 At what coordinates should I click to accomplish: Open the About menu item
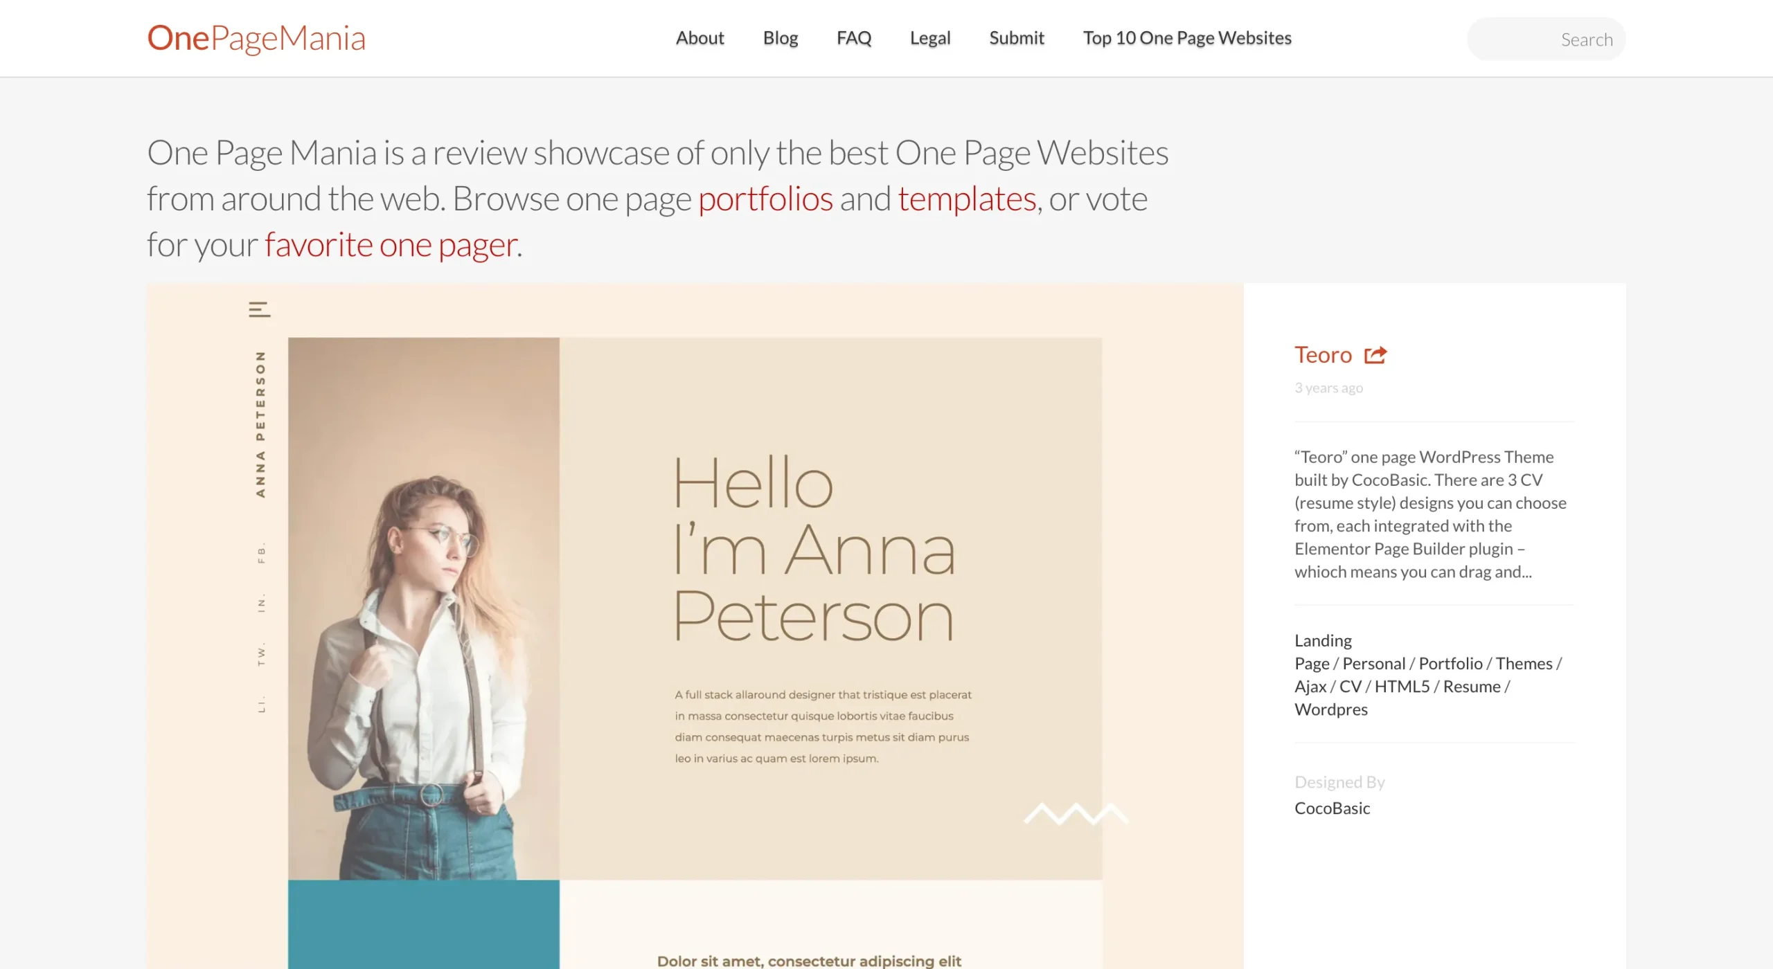700,38
